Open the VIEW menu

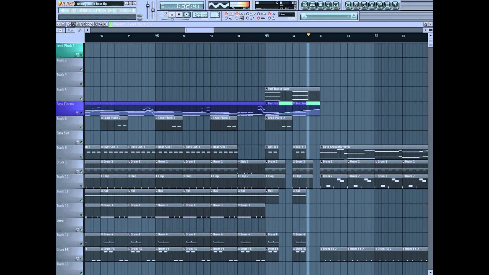coord(97,11)
